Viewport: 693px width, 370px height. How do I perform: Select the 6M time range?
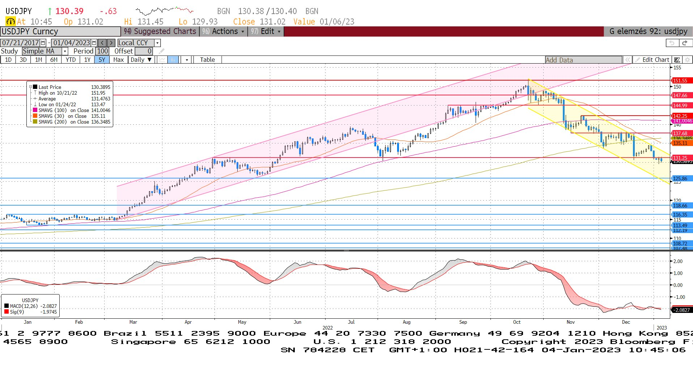point(54,60)
